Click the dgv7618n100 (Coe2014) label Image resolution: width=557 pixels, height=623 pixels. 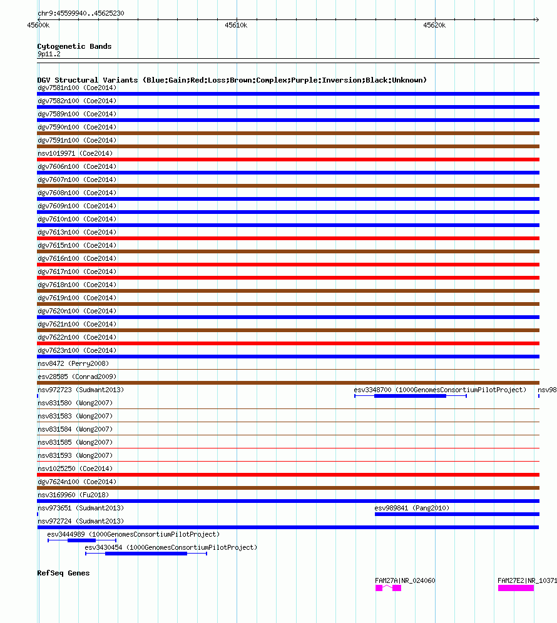tap(77, 285)
